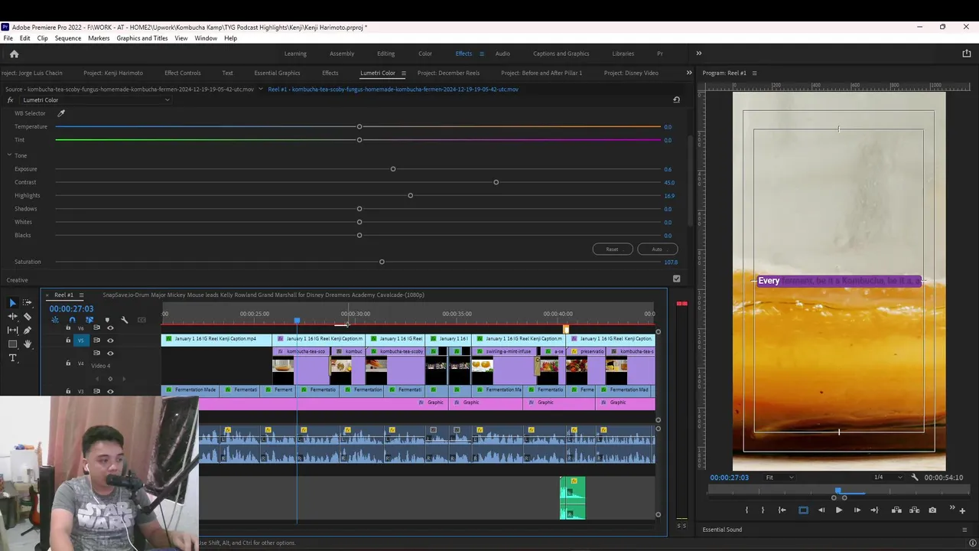Open Program Reel #1 panel menu

754,73
